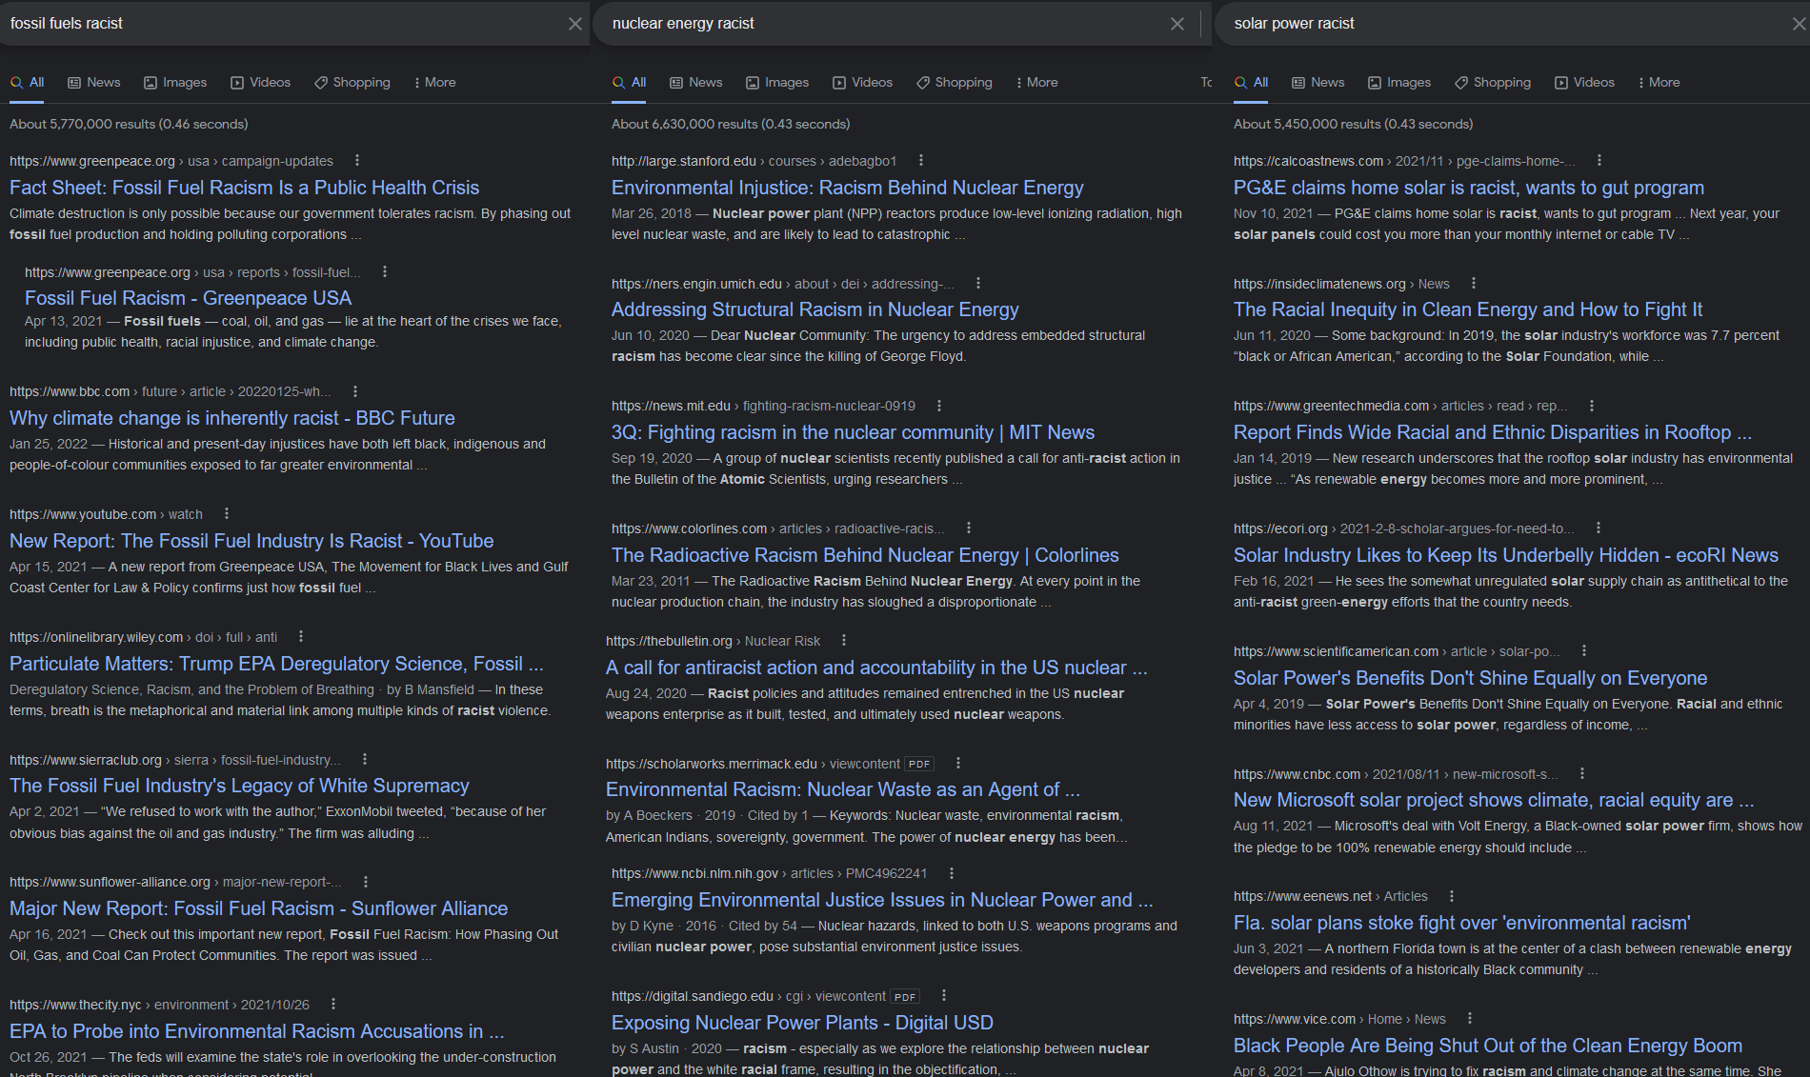Open three-dot menu for calcoastnews.com result
Screen dimensions: 1810x1077
[1599, 161]
